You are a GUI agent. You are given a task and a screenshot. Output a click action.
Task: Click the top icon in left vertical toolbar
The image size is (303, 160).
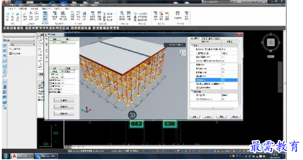click(x=4, y=46)
